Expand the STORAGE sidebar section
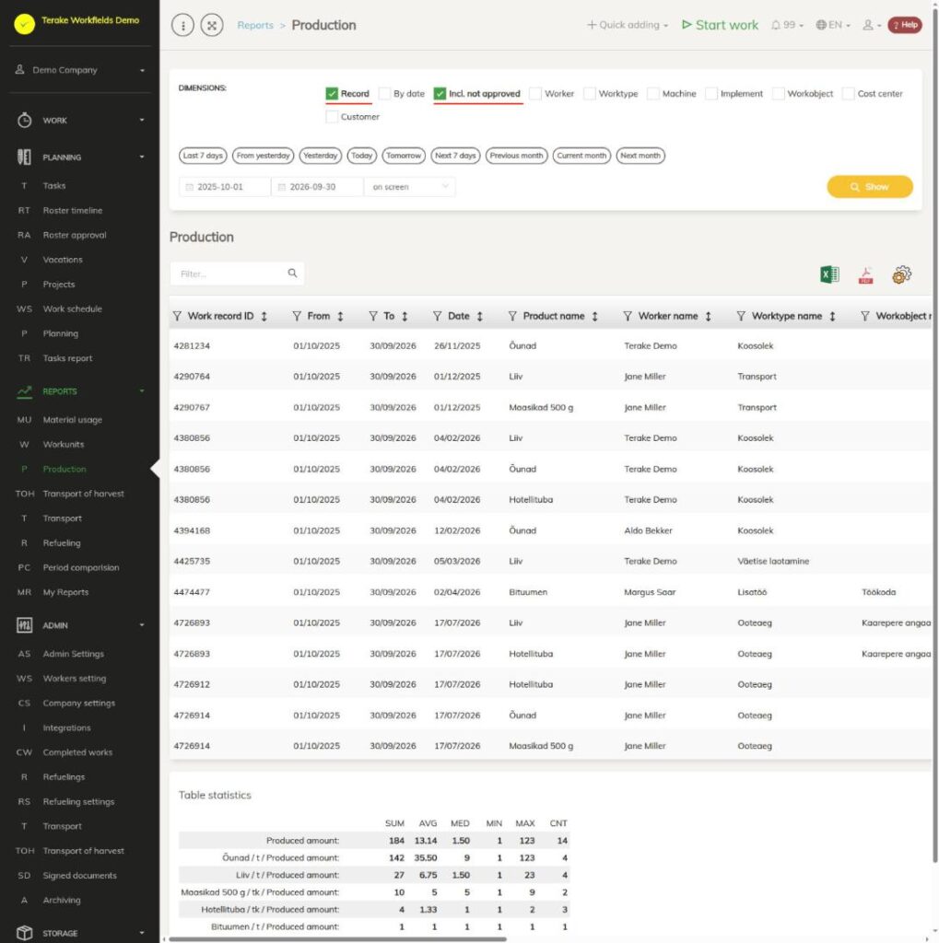 80,934
